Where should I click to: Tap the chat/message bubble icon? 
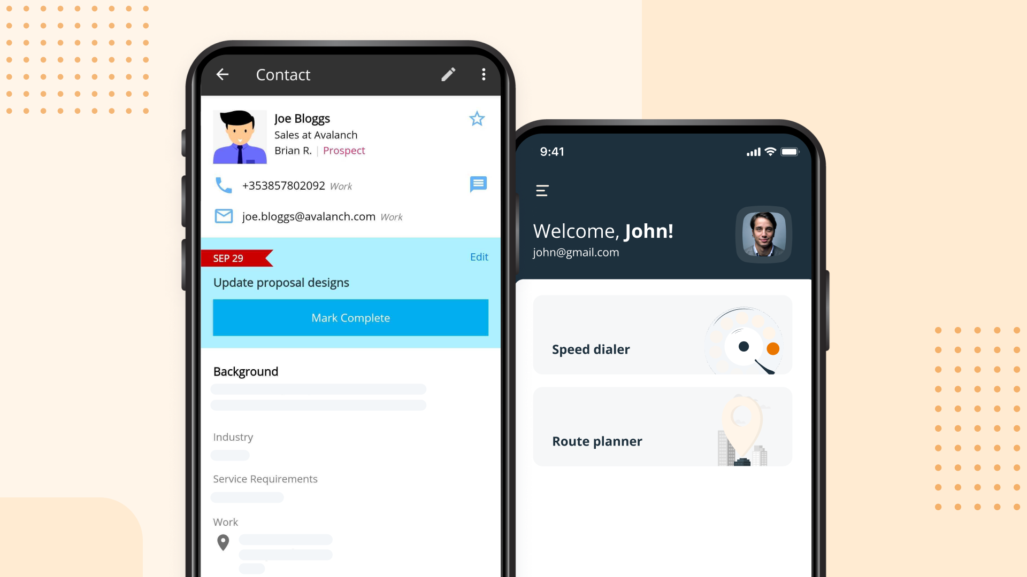tap(478, 184)
